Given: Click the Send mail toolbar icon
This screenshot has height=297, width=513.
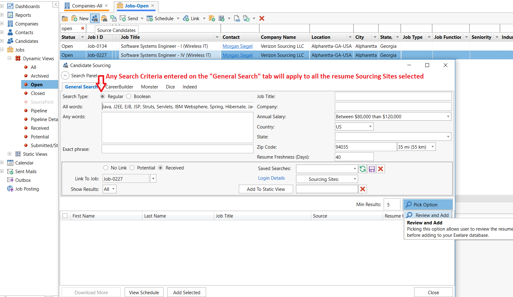Looking at the screenshot, I should coord(123,19).
